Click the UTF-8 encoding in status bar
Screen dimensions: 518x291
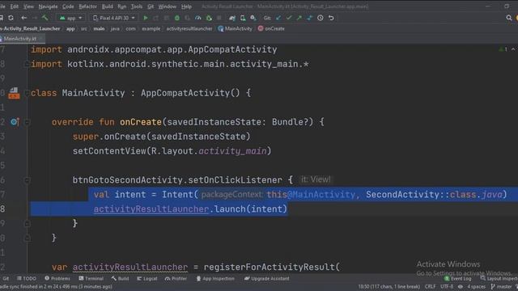pos(447,287)
